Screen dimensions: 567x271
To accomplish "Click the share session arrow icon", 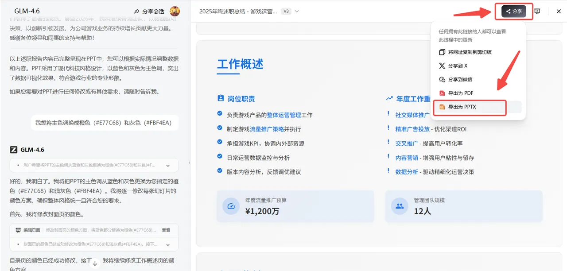I will [x=137, y=12].
